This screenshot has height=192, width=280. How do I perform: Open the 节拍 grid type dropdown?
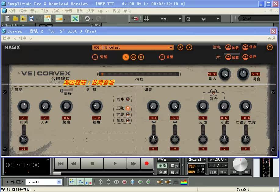click(x=163, y=19)
